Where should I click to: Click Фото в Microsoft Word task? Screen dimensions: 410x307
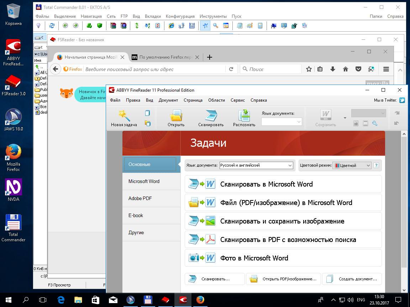pos(283,258)
